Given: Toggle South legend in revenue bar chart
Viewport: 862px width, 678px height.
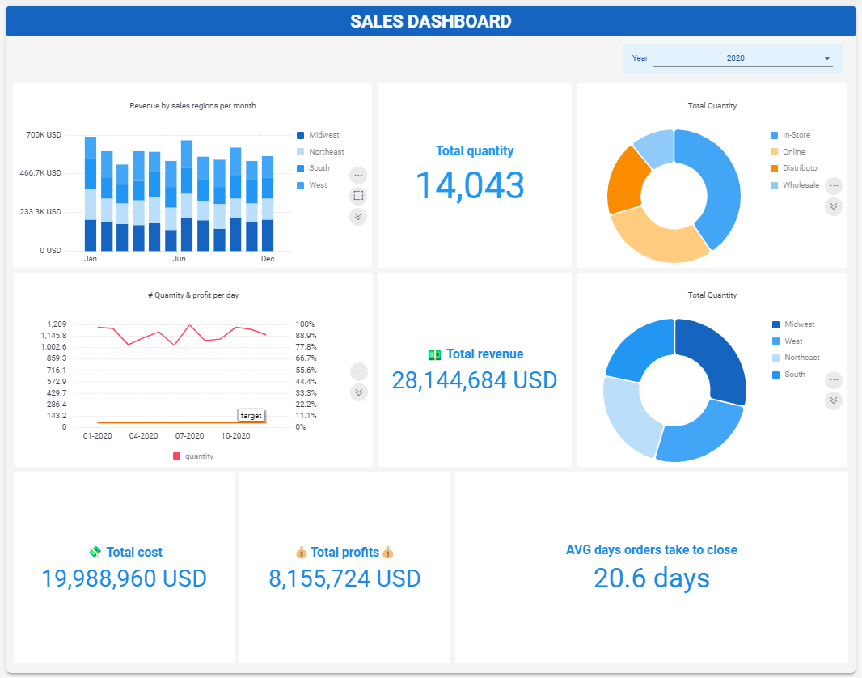Looking at the screenshot, I should [x=314, y=168].
